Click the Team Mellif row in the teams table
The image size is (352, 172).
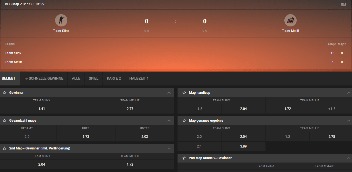click(176, 62)
